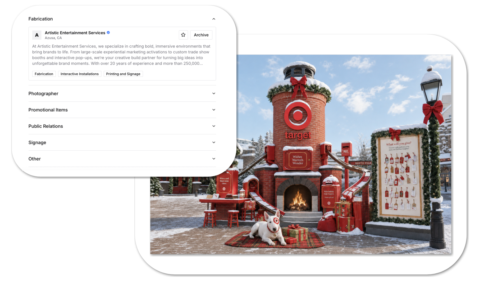Expand the Other section chevron
The width and height of the screenshot is (493, 294).
[214, 159]
